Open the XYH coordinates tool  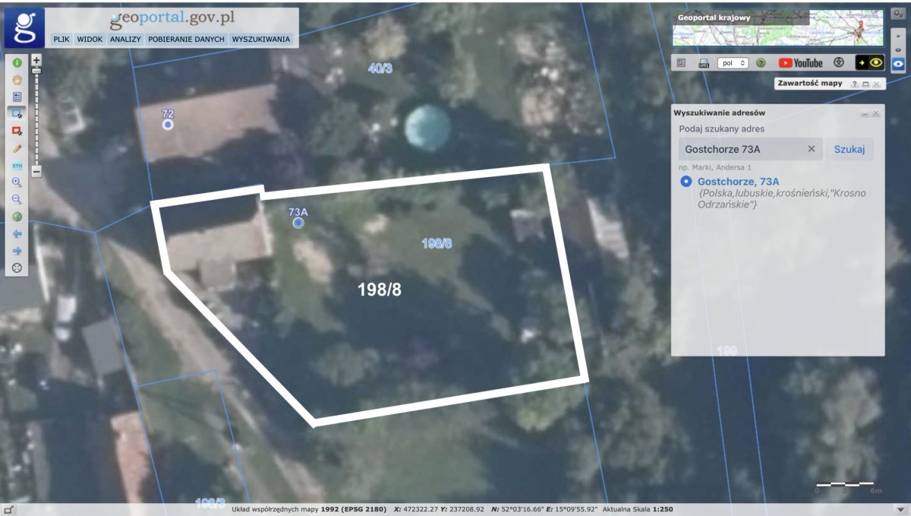17,166
